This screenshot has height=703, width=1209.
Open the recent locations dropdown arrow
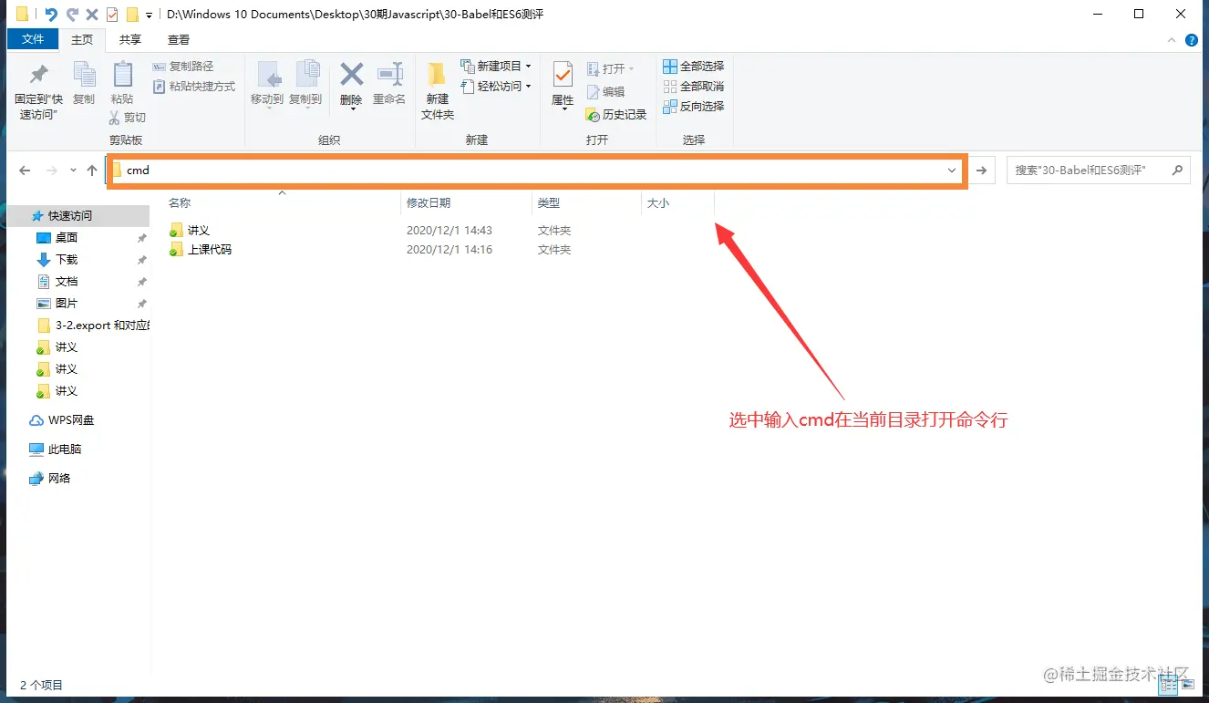click(x=73, y=171)
